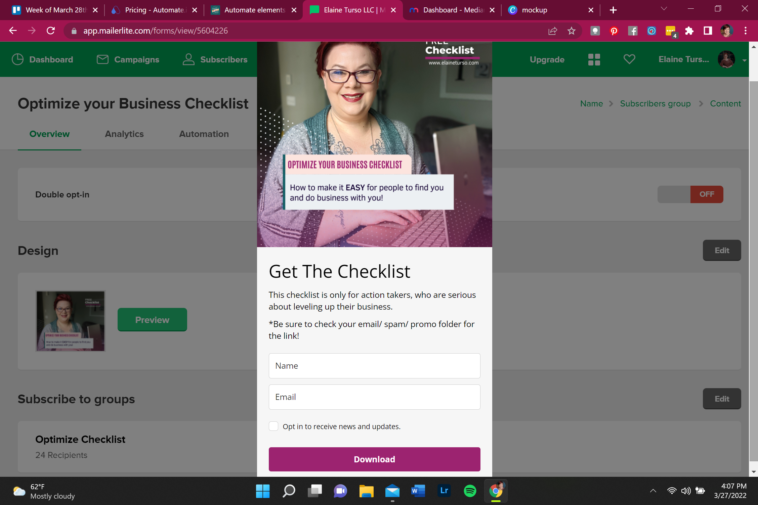This screenshot has height=505, width=758.
Task: Bookmark this page with the star icon
Action: pyautogui.click(x=572, y=31)
